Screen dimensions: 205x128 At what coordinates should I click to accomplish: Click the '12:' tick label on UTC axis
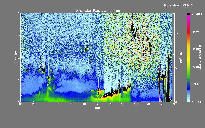tap(97, 104)
